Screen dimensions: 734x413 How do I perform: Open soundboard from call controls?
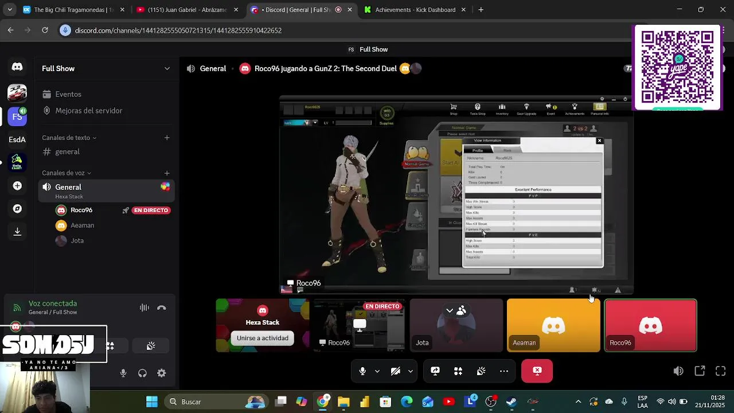[x=481, y=371]
